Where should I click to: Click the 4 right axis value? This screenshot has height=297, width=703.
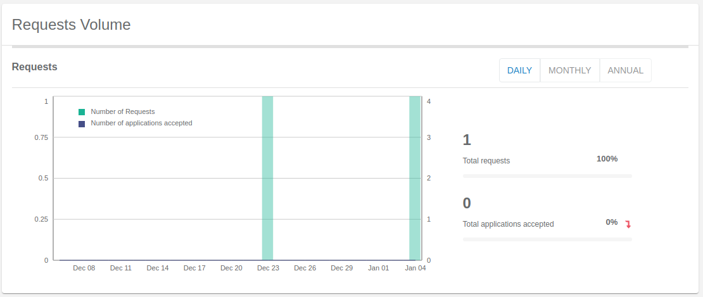(x=429, y=101)
